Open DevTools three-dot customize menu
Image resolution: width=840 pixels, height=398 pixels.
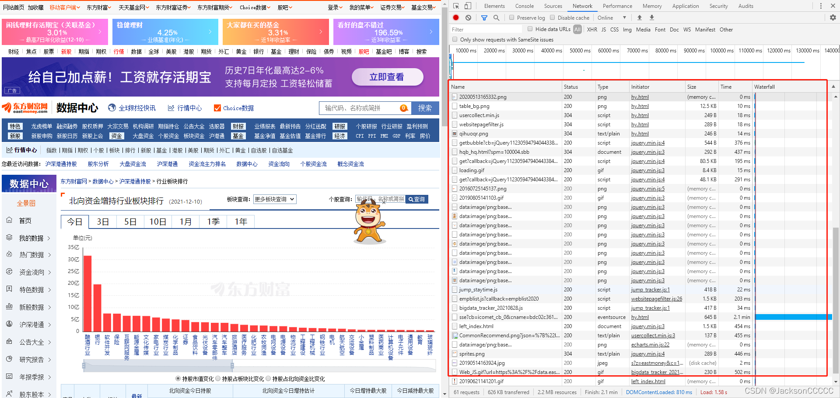click(x=821, y=6)
